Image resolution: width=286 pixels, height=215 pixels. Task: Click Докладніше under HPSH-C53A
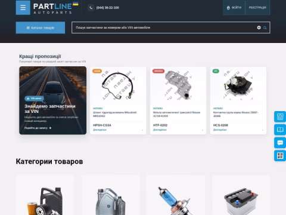tap(100, 130)
